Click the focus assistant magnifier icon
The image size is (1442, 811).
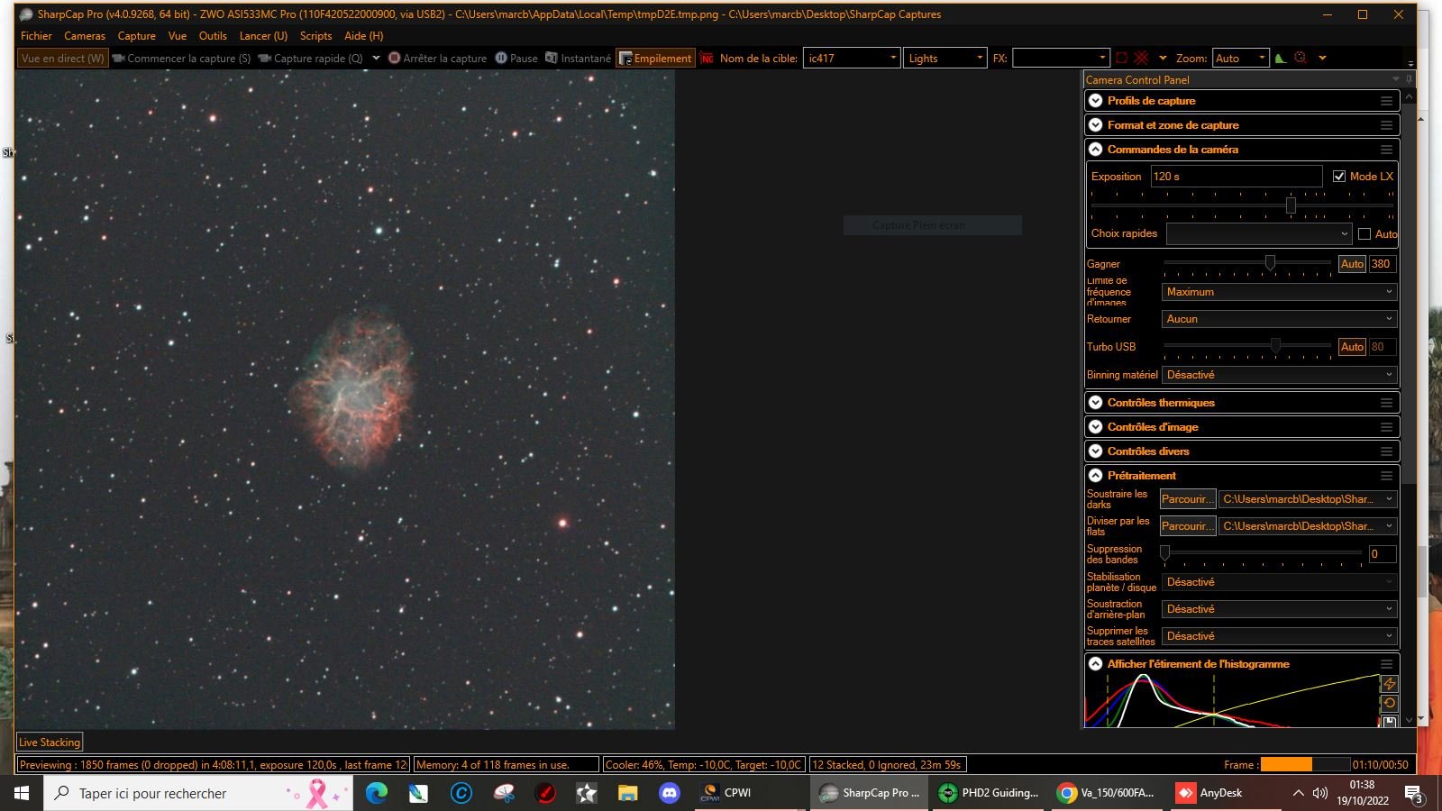tap(1300, 58)
